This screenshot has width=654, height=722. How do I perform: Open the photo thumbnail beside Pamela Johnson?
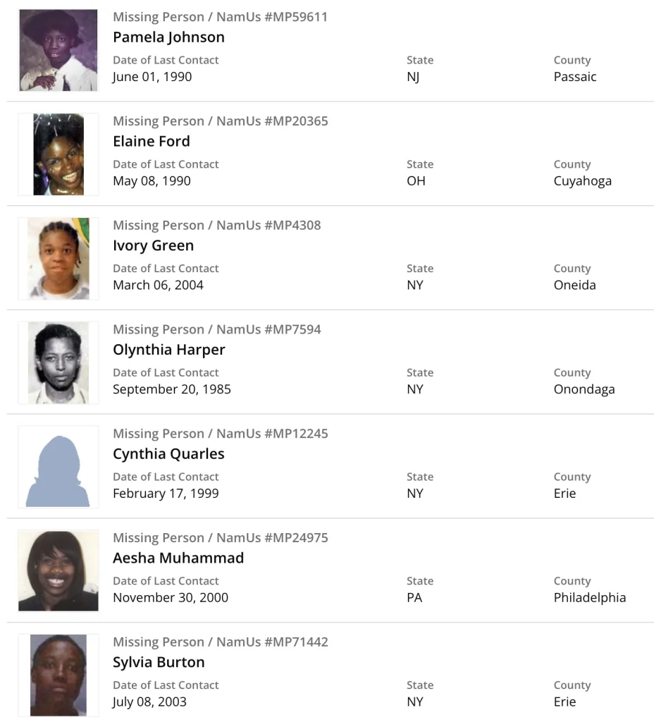[58, 50]
